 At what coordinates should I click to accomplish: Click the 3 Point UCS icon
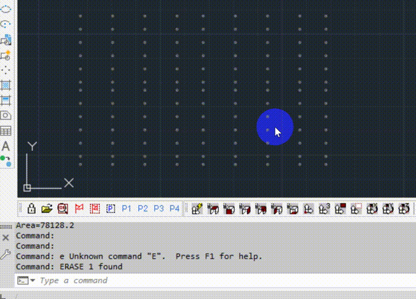324,209
